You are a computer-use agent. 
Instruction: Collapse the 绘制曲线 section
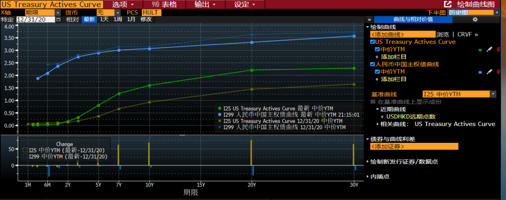pyautogui.click(x=368, y=27)
